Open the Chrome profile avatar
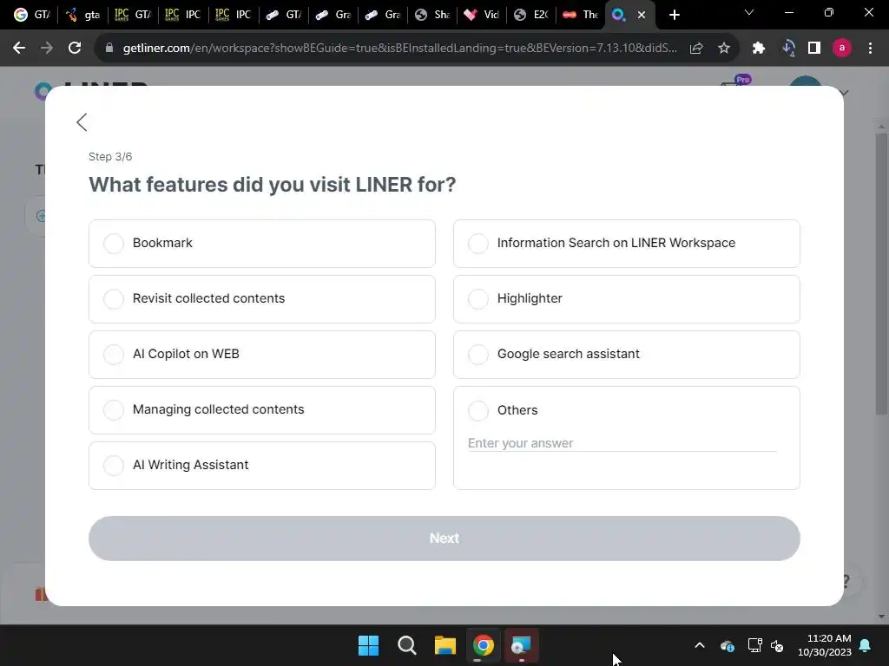Screen dimensions: 889x666 (842, 49)
